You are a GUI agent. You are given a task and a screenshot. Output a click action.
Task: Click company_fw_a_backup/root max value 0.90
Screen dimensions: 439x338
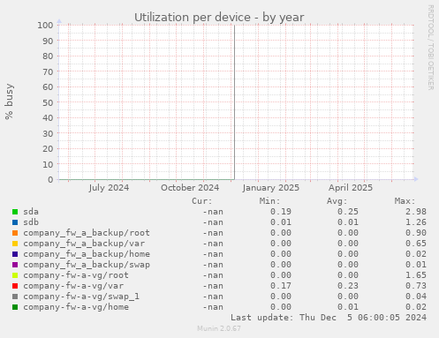click(416, 233)
